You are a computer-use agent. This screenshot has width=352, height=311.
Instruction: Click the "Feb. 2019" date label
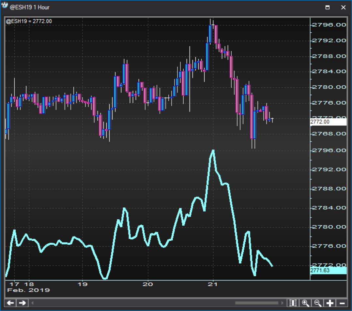point(28,290)
